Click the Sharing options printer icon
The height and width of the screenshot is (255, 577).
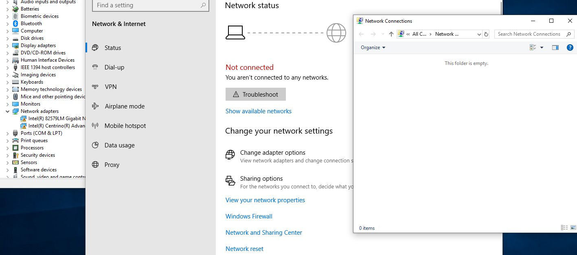230,181
